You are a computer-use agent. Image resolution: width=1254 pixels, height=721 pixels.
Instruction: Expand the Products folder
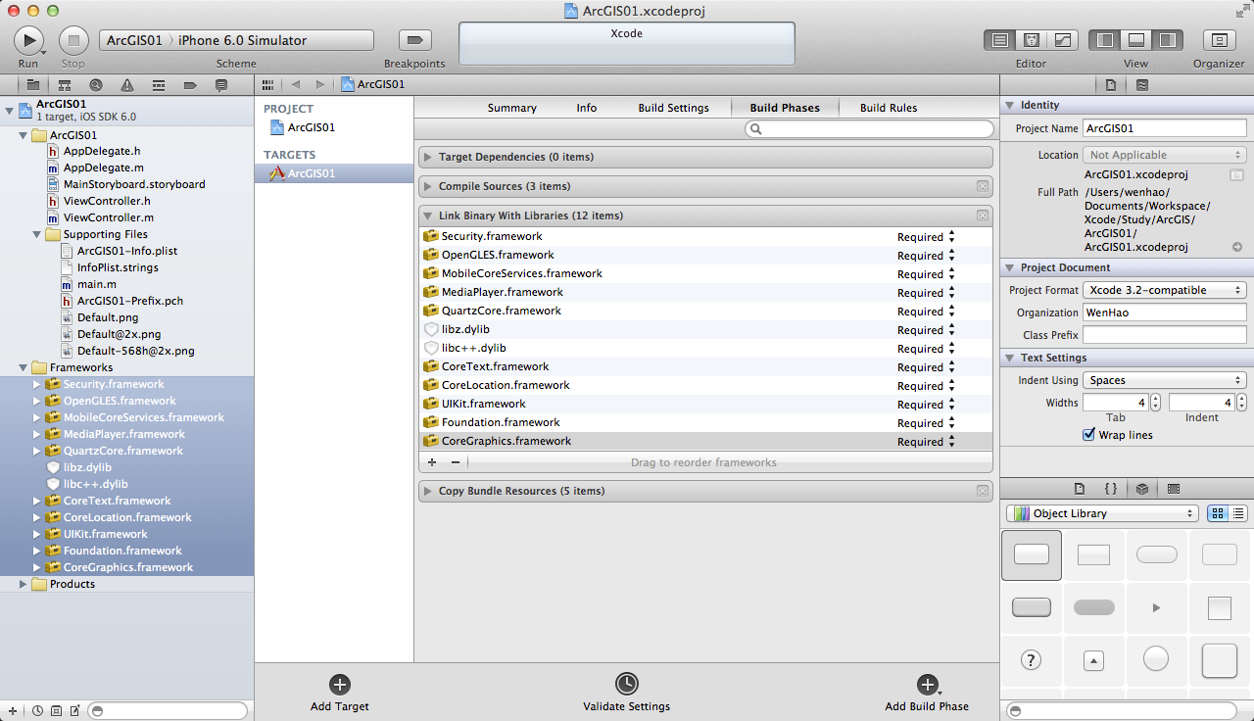coord(24,584)
